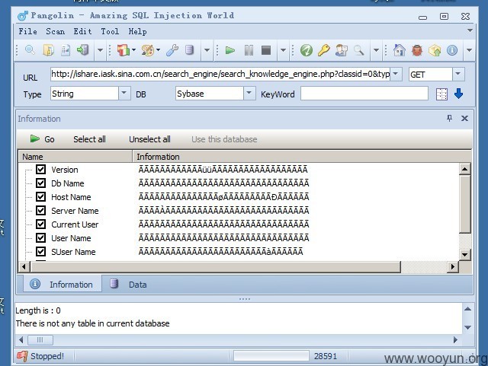
Task: Click Unselect all
Action: tap(149, 139)
